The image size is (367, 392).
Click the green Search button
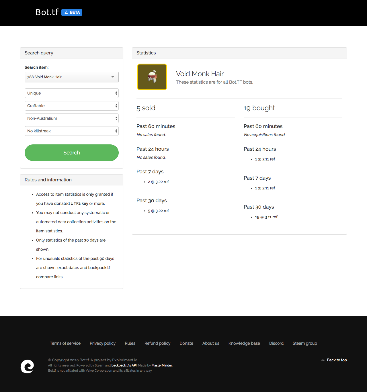(x=72, y=153)
